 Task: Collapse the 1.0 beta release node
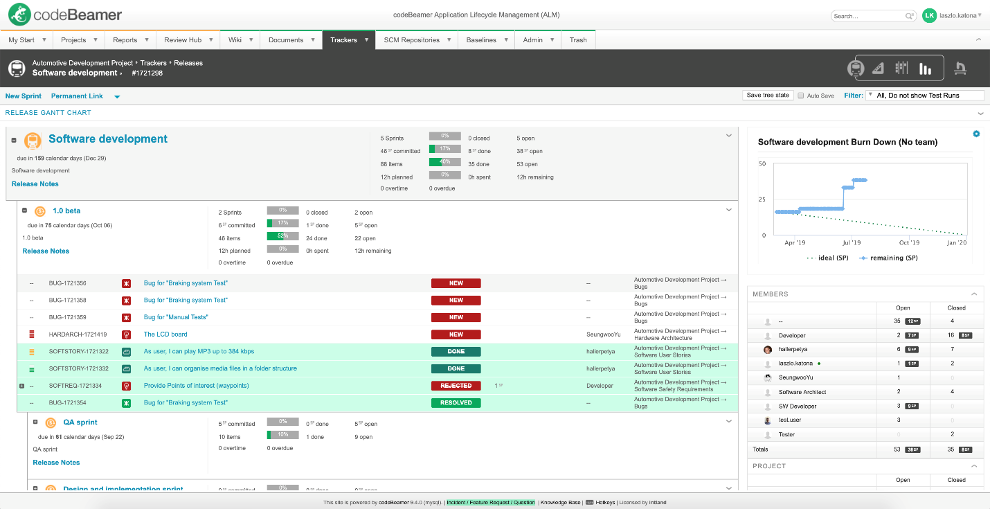[x=24, y=211]
